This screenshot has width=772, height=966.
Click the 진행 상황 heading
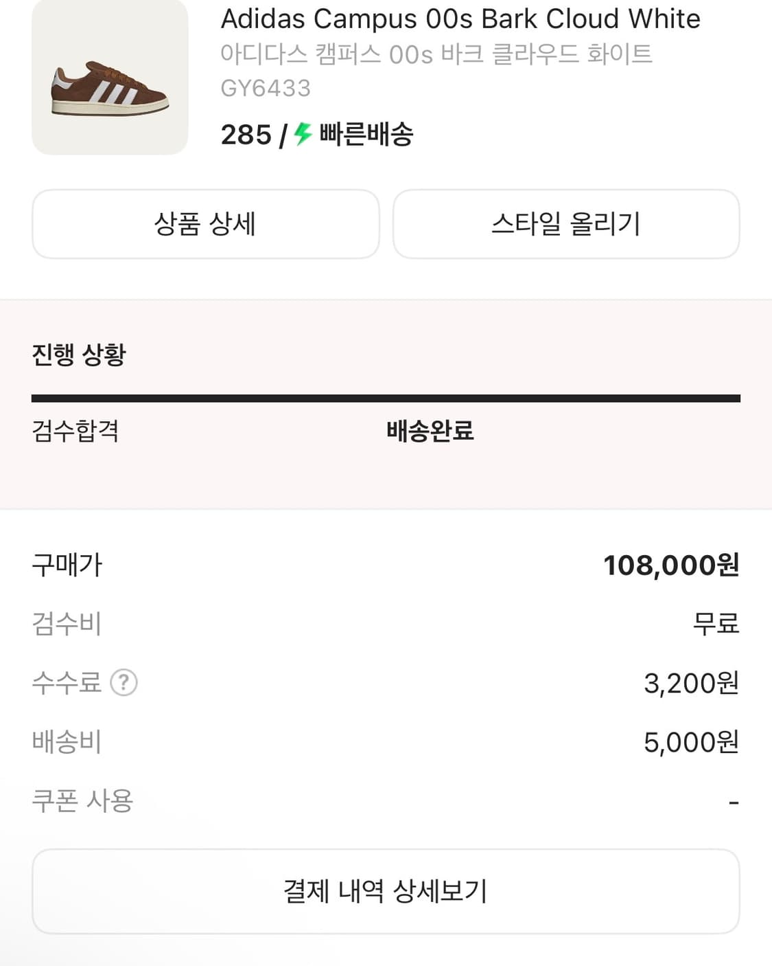(x=79, y=355)
